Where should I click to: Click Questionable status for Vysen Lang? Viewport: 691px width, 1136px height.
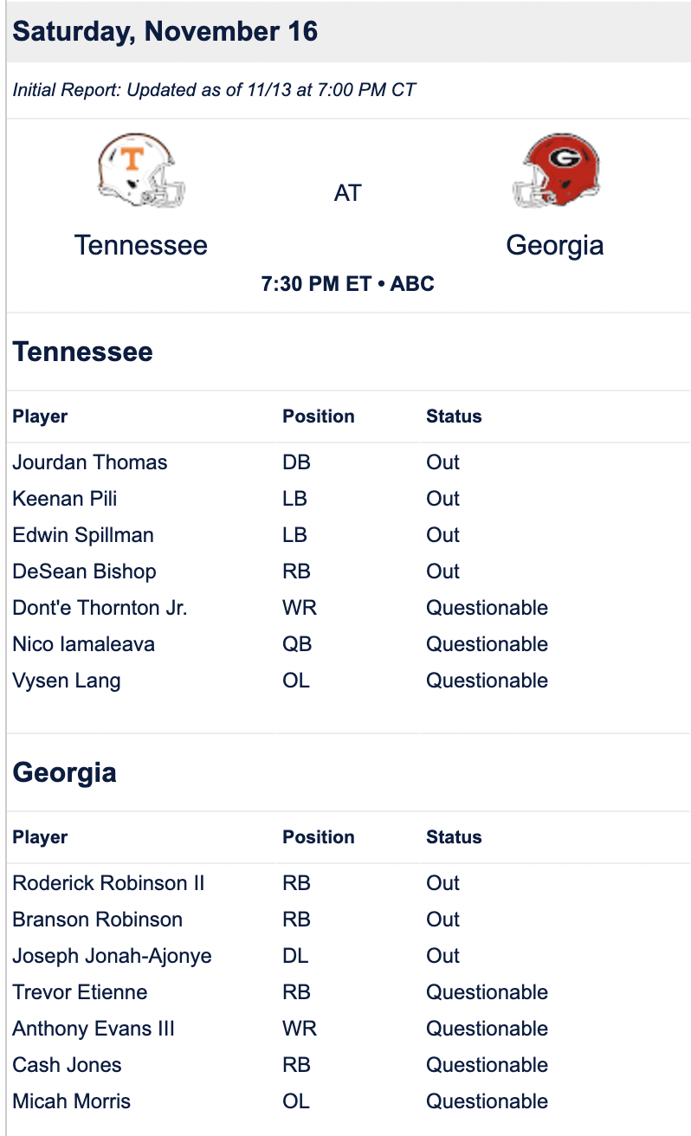point(487,681)
